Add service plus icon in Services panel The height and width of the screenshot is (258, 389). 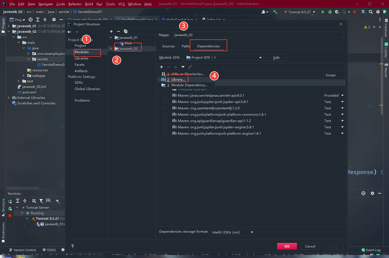[x=57, y=201]
